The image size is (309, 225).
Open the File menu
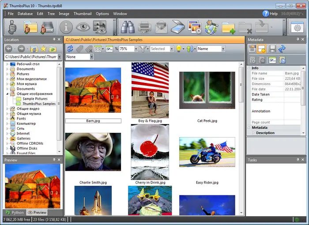click(11, 14)
